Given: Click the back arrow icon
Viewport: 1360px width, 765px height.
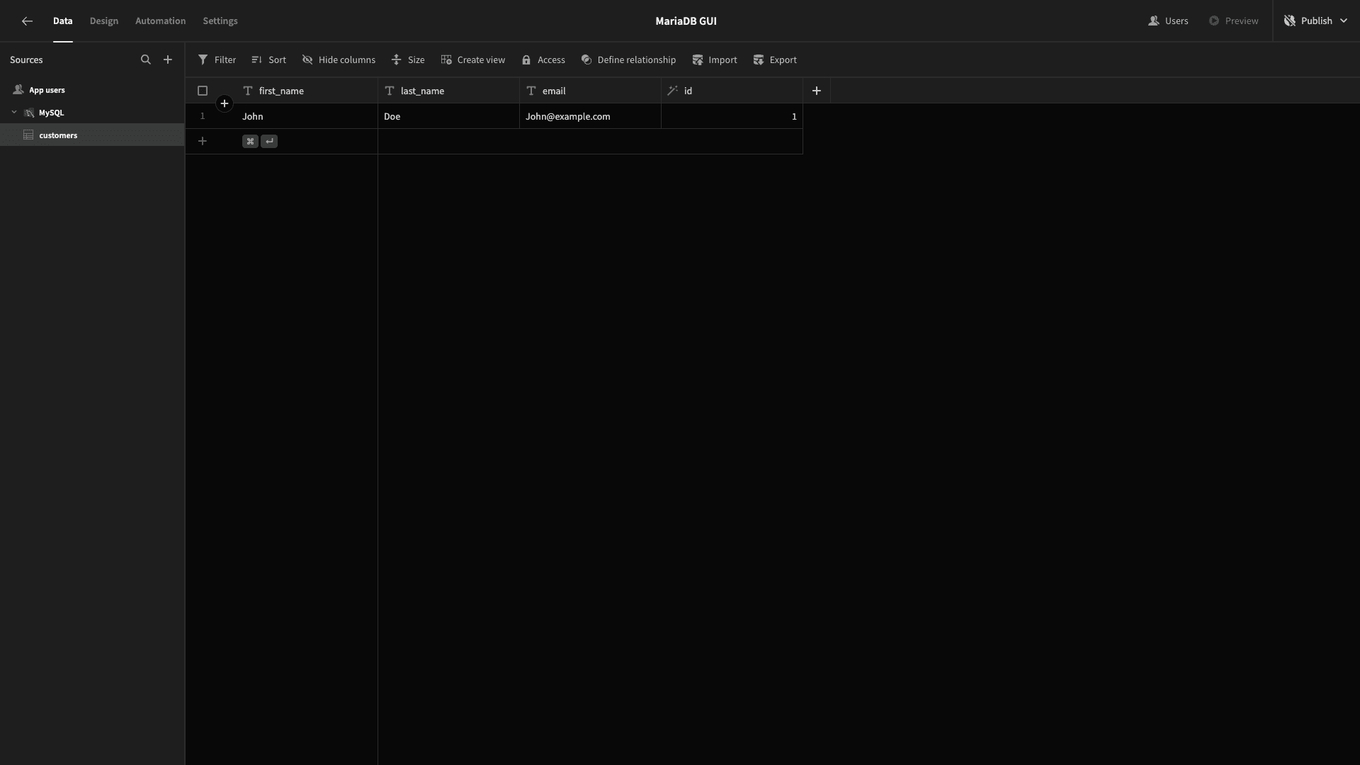Looking at the screenshot, I should pos(27,21).
